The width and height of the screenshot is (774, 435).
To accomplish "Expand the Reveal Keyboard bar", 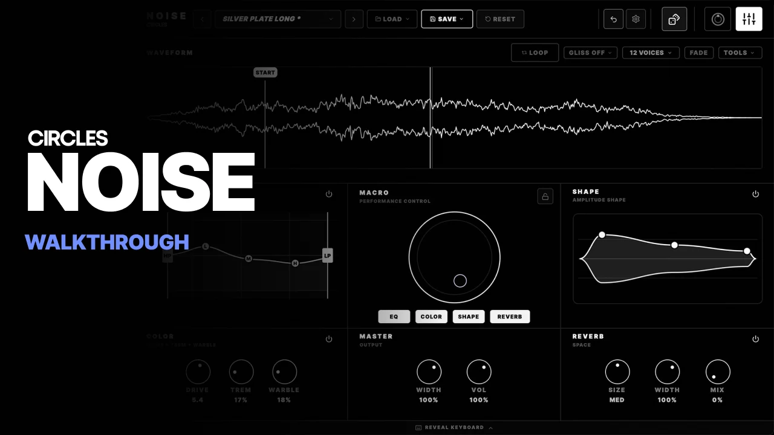I will [x=454, y=428].
